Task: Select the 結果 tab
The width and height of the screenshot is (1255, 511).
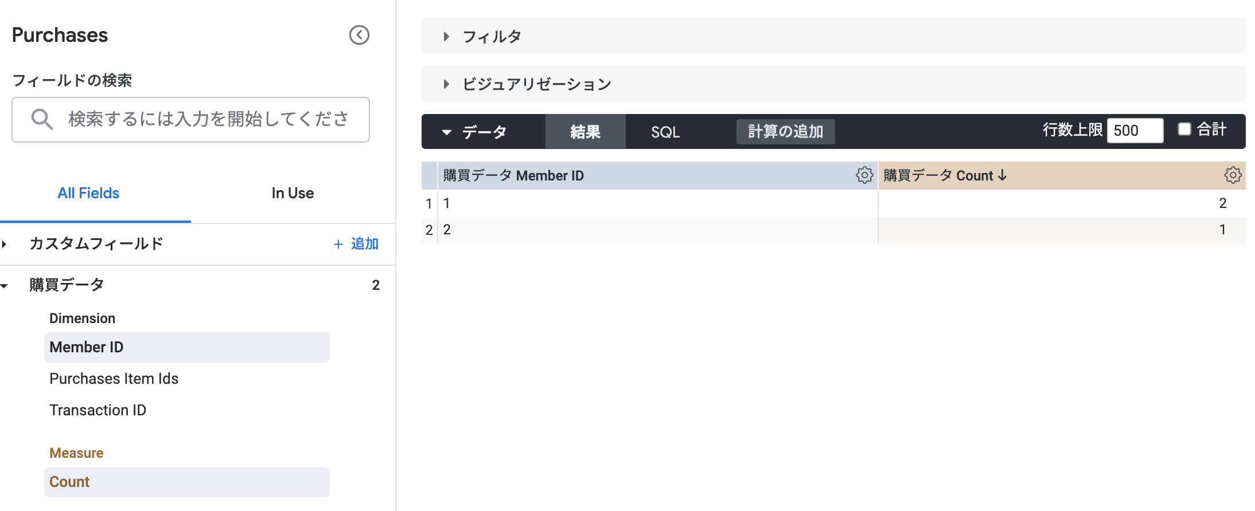Action: pyautogui.click(x=585, y=132)
